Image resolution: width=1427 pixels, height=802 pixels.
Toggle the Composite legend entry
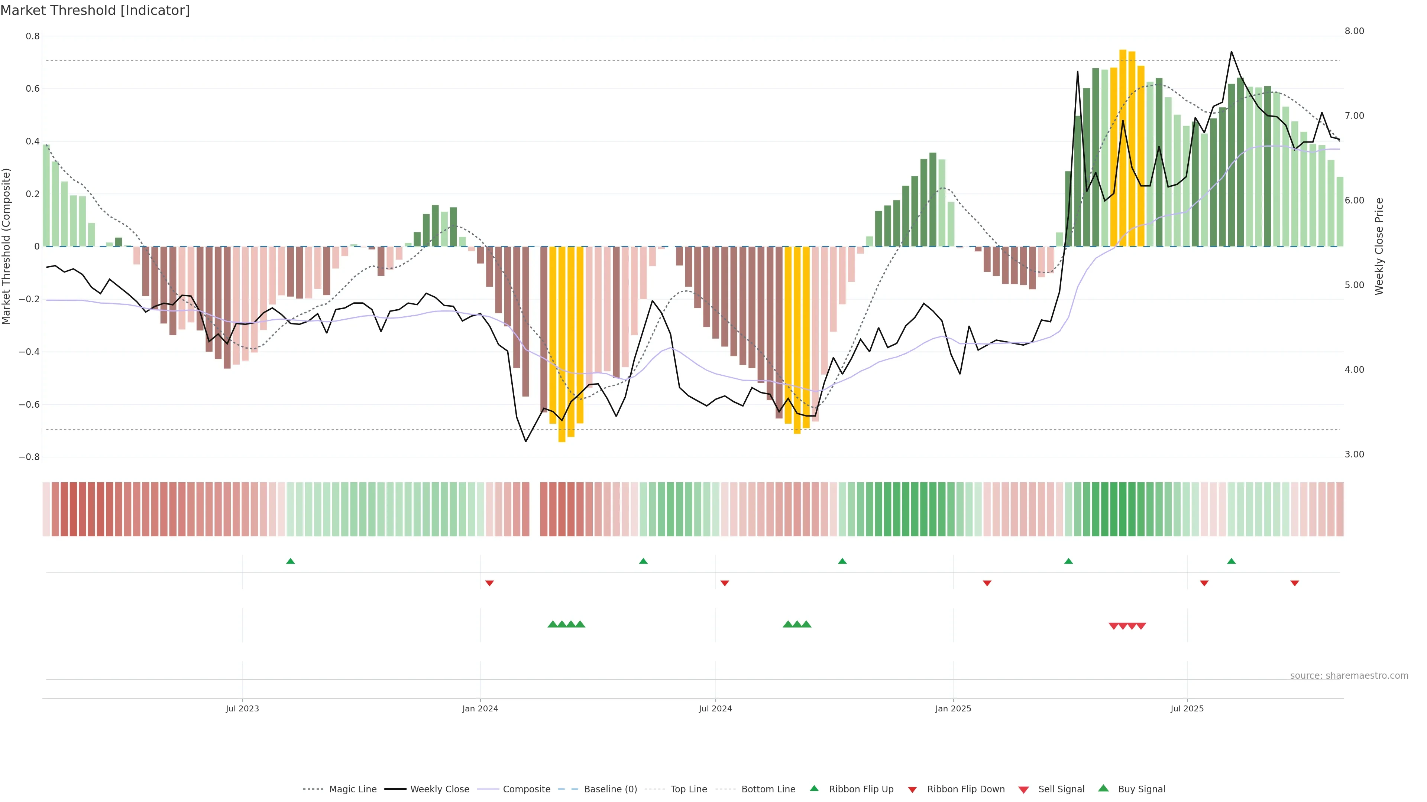526,789
